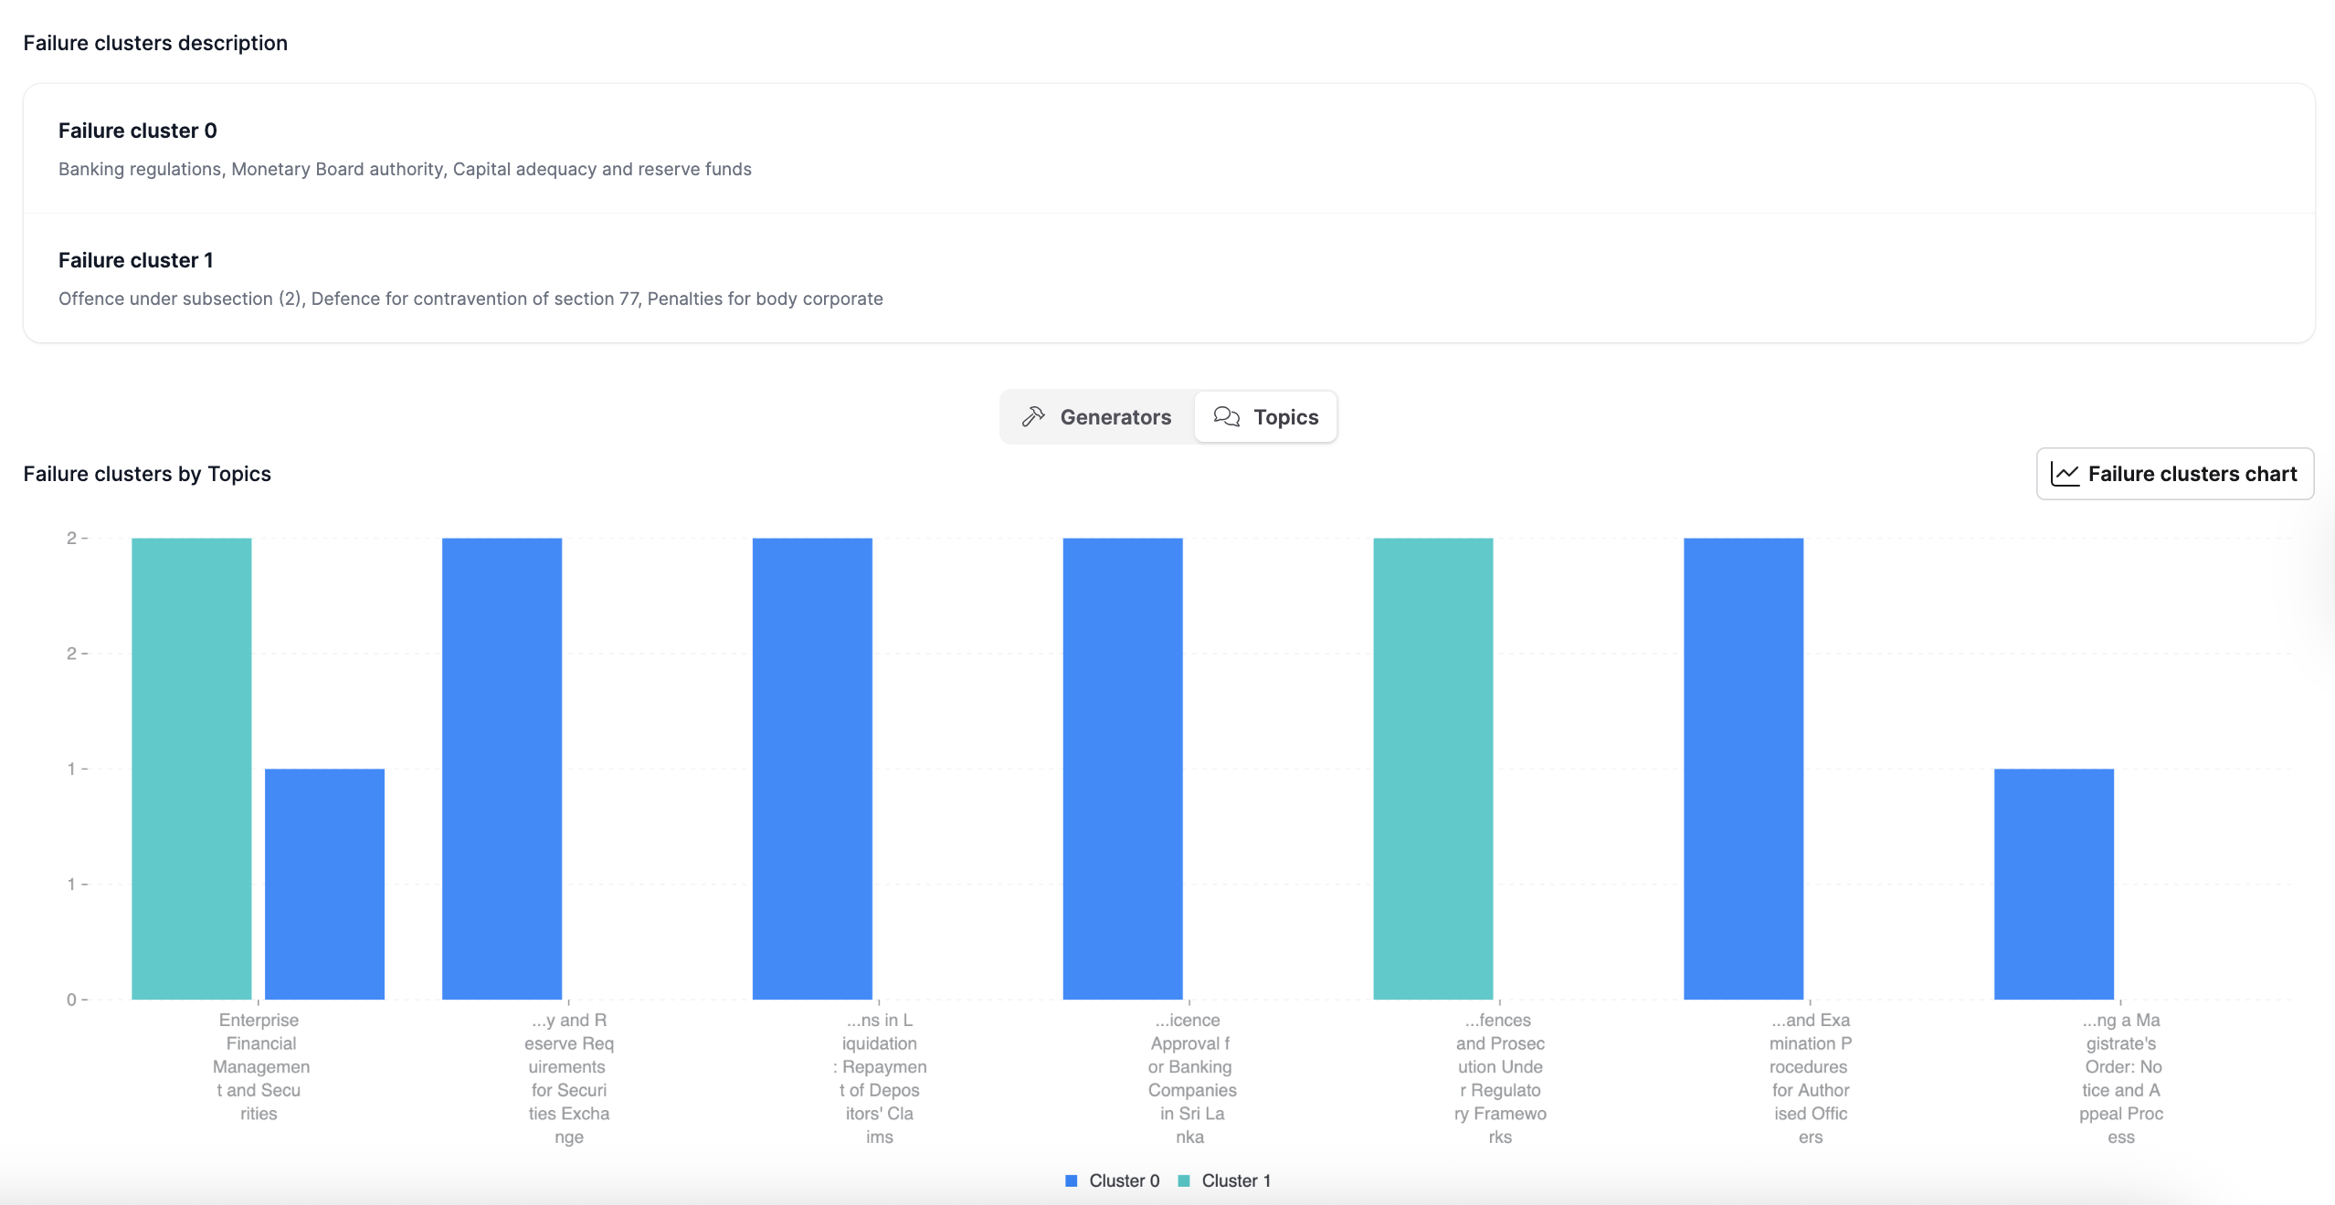Click bar for Magistrate's Order appeal process
The height and width of the screenshot is (1205, 2335).
[2054, 884]
